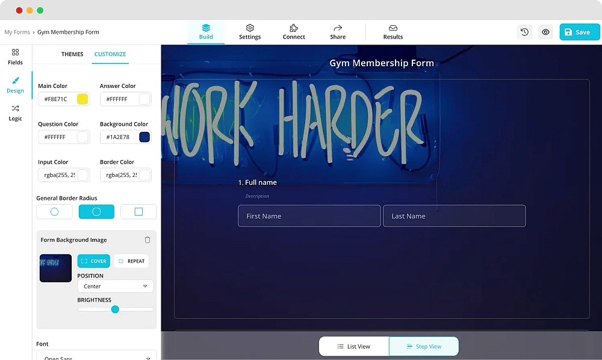Click the Main Color yellow swatch

coord(82,99)
